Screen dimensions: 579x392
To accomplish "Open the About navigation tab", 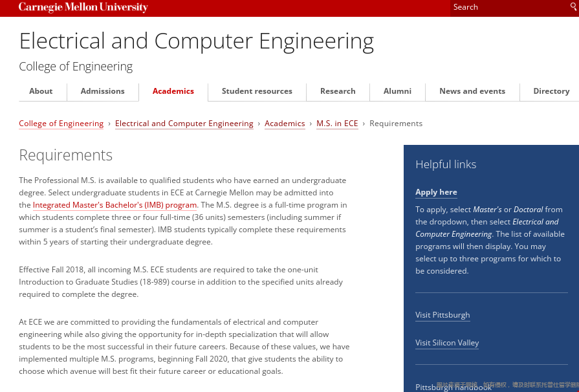I will point(41,91).
